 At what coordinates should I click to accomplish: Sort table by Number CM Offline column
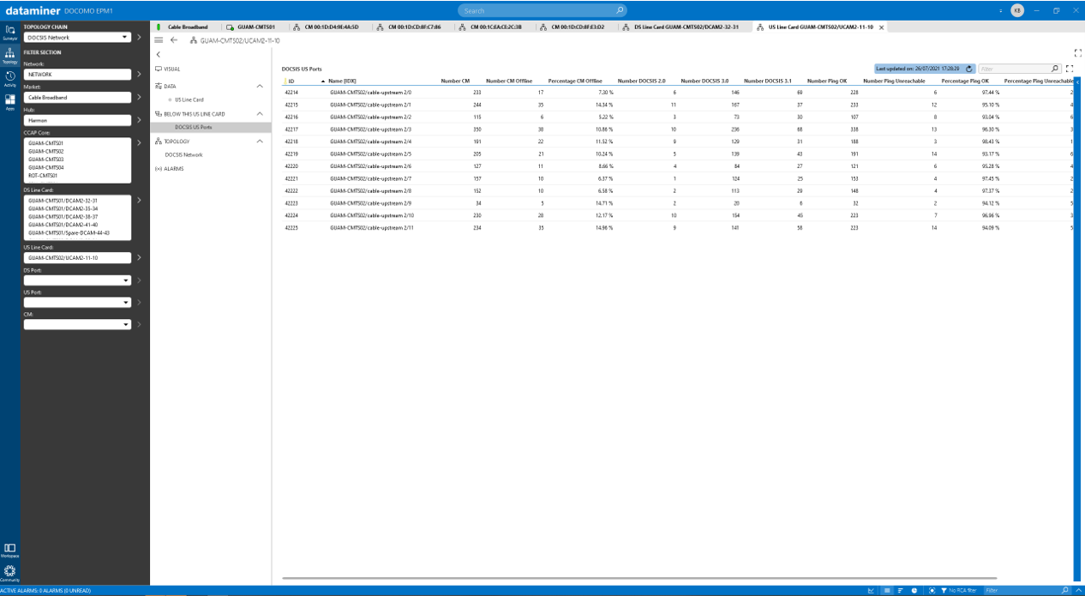coord(509,81)
